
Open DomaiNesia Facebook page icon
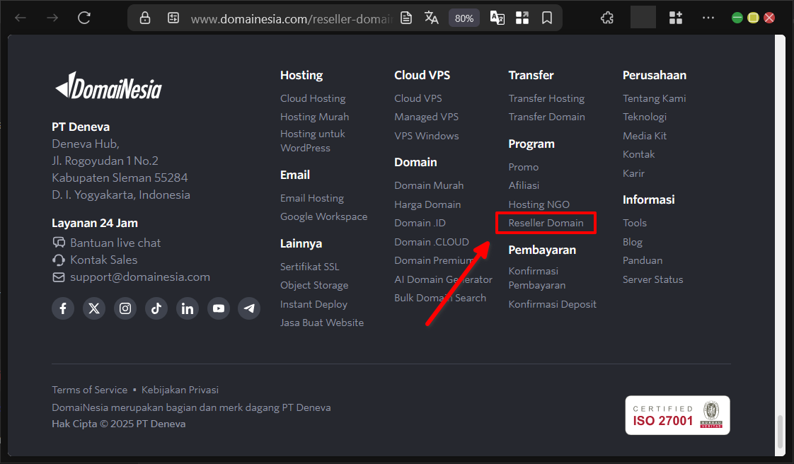(63, 308)
